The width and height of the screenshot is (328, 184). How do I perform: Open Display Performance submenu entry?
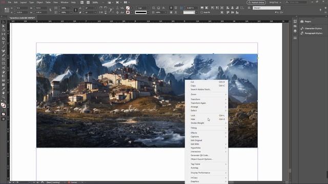click(207, 173)
